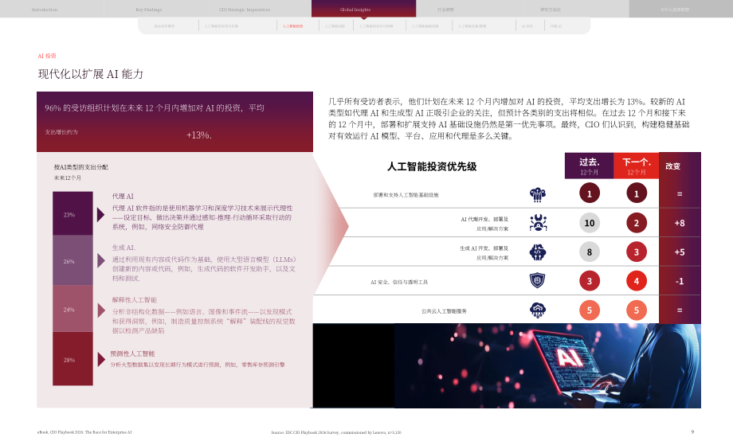
Task: Click the 26% bar segment
Action: pyautogui.click(x=73, y=260)
